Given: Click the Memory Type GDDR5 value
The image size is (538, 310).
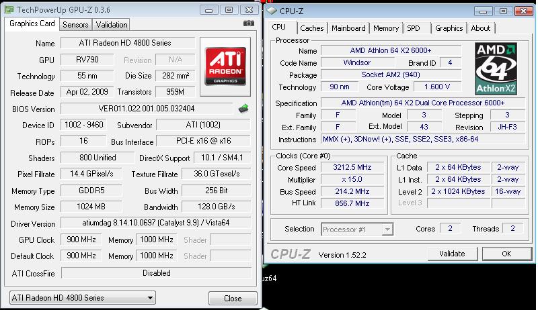Looking at the screenshot, I should [x=91, y=191].
